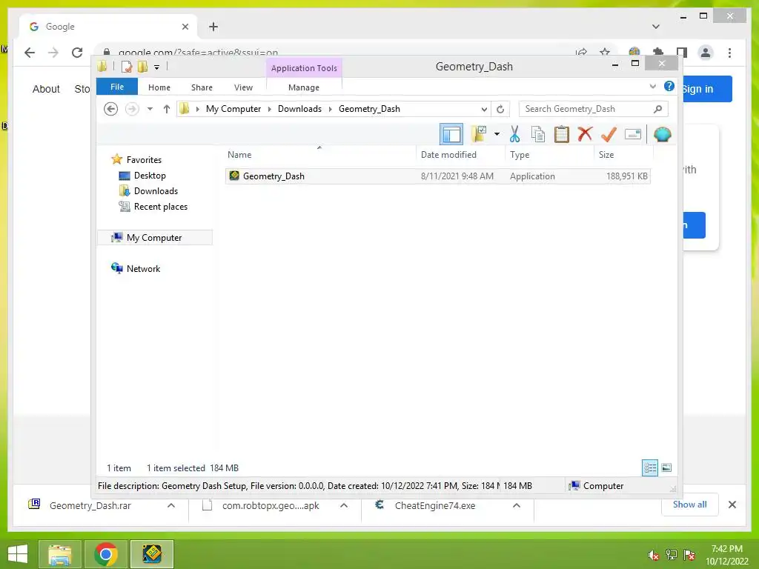Open the File tab in Explorer
759x569 pixels.
(x=116, y=87)
